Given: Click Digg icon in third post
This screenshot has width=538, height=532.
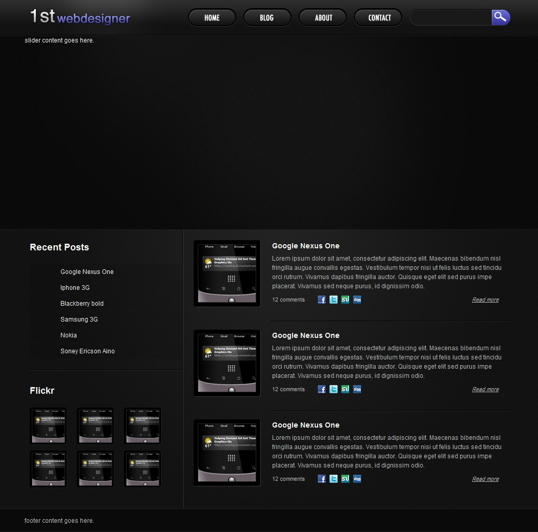Looking at the screenshot, I should [357, 479].
